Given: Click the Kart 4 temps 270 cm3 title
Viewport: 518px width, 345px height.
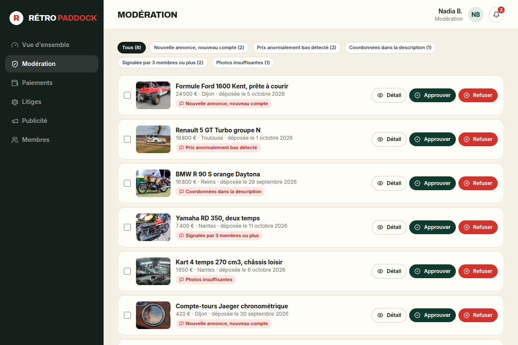Looking at the screenshot, I should pyautogui.click(x=229, y=262).
